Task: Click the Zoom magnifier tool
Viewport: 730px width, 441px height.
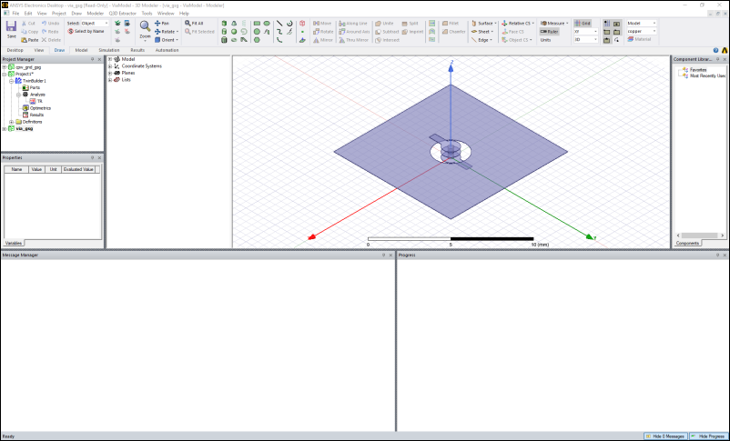Action: click(x=146, y=30)
